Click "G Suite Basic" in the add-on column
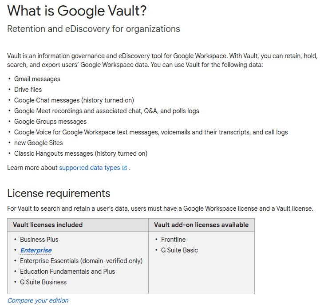 pyautogui.click(x=179, y=250)
